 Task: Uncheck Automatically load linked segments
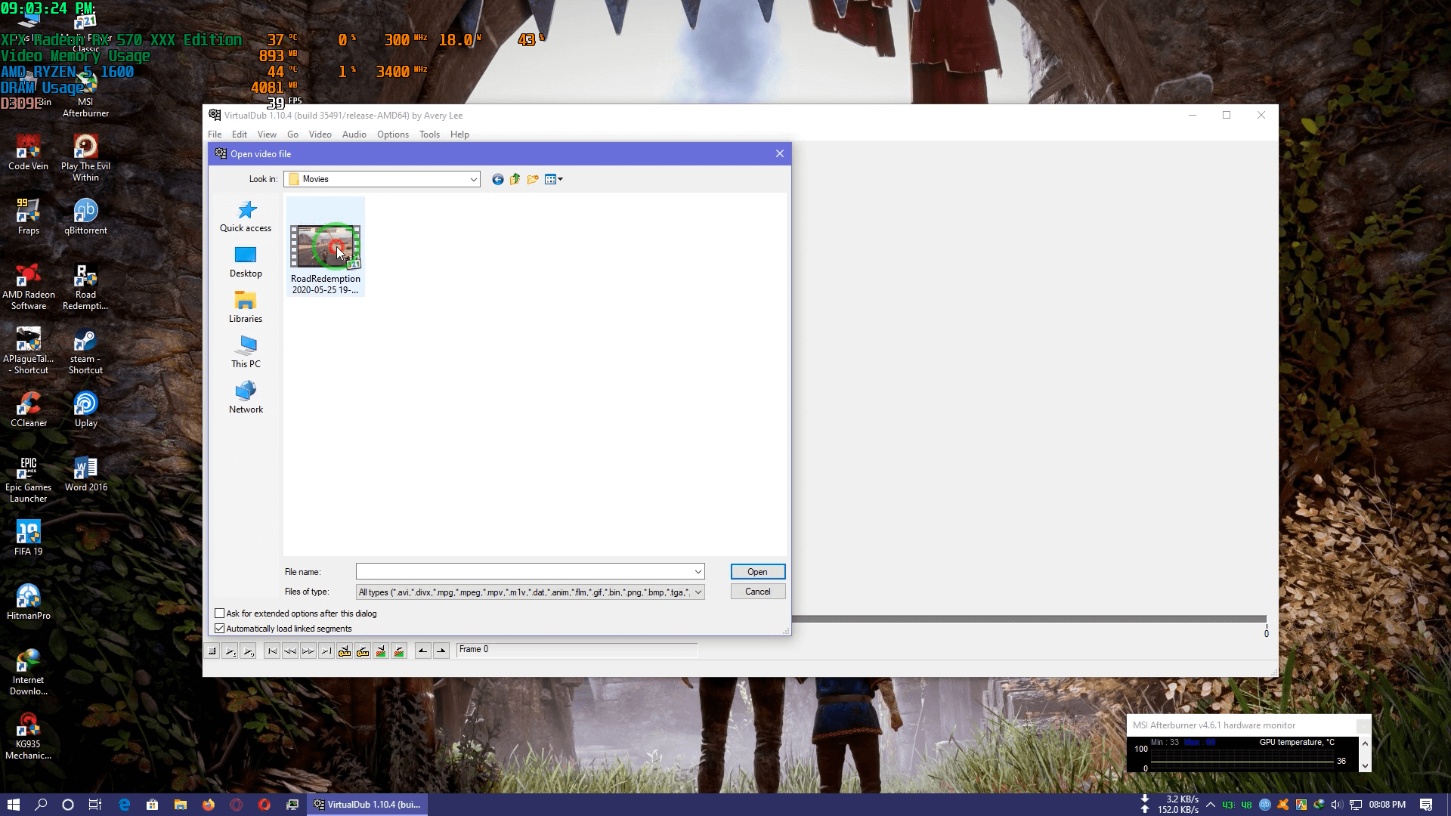click(x=220, y=629)
